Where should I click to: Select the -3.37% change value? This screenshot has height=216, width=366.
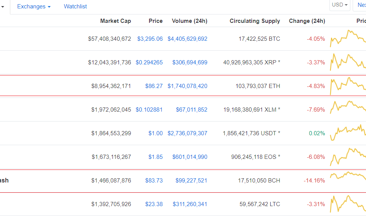coord(316,62)
